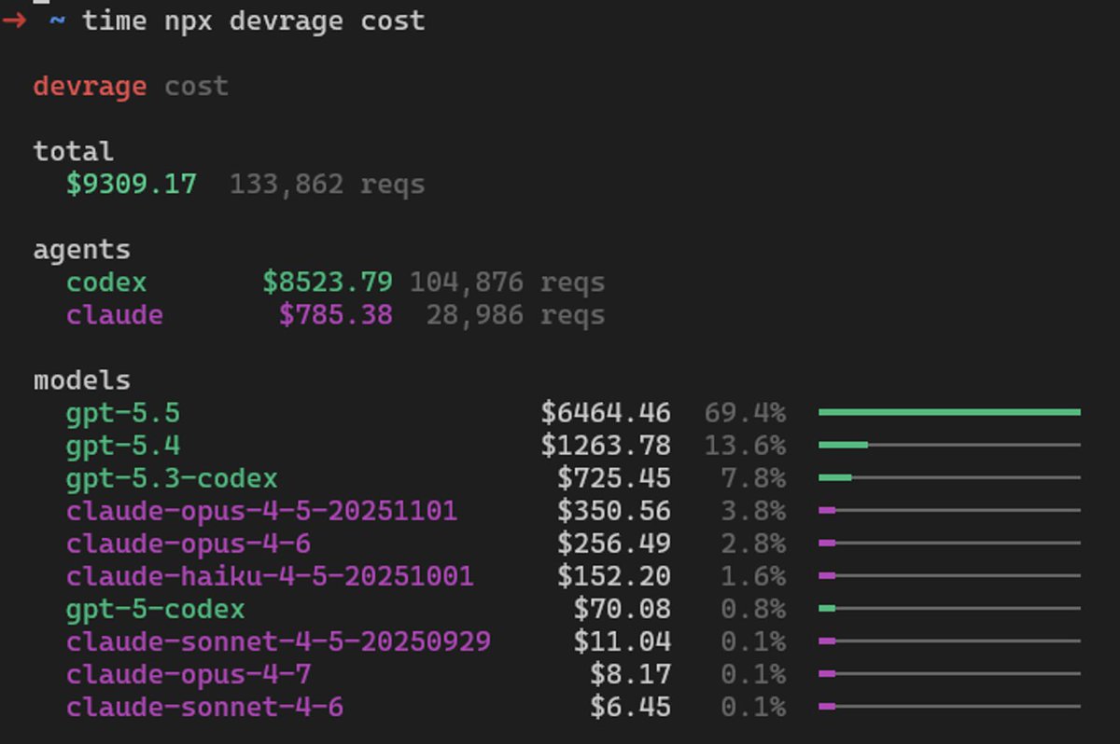The height and width of the screenshot is (744, 1120).
Task: Click the 3.8% percentage value
Action: click(753, 511)
